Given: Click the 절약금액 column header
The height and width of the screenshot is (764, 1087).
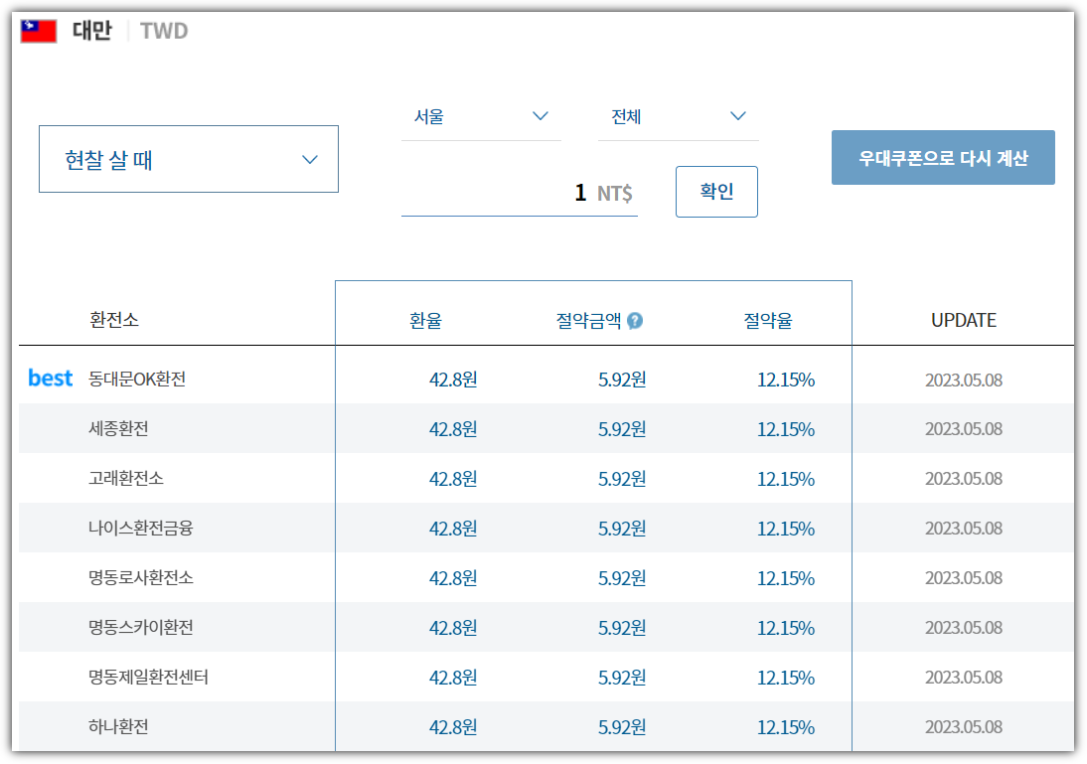Looking at the screenshot, I should click(588, 320).
